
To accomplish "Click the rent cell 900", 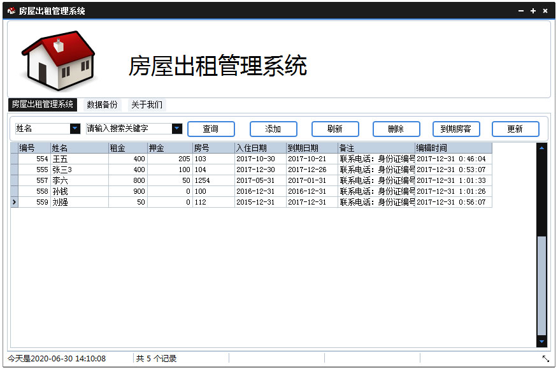I will point(128,191).
